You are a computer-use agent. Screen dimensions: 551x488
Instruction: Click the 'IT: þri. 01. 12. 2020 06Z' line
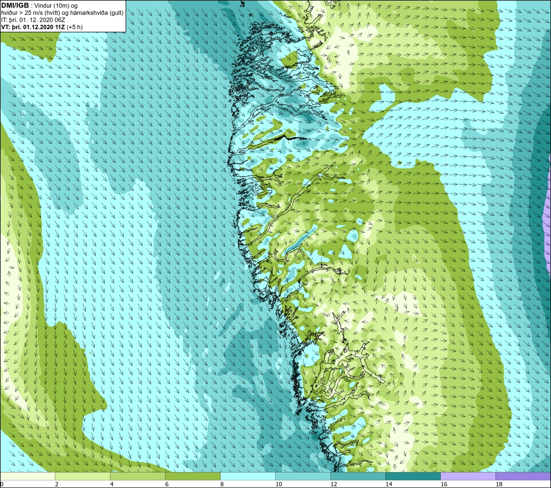click(33, 20)
